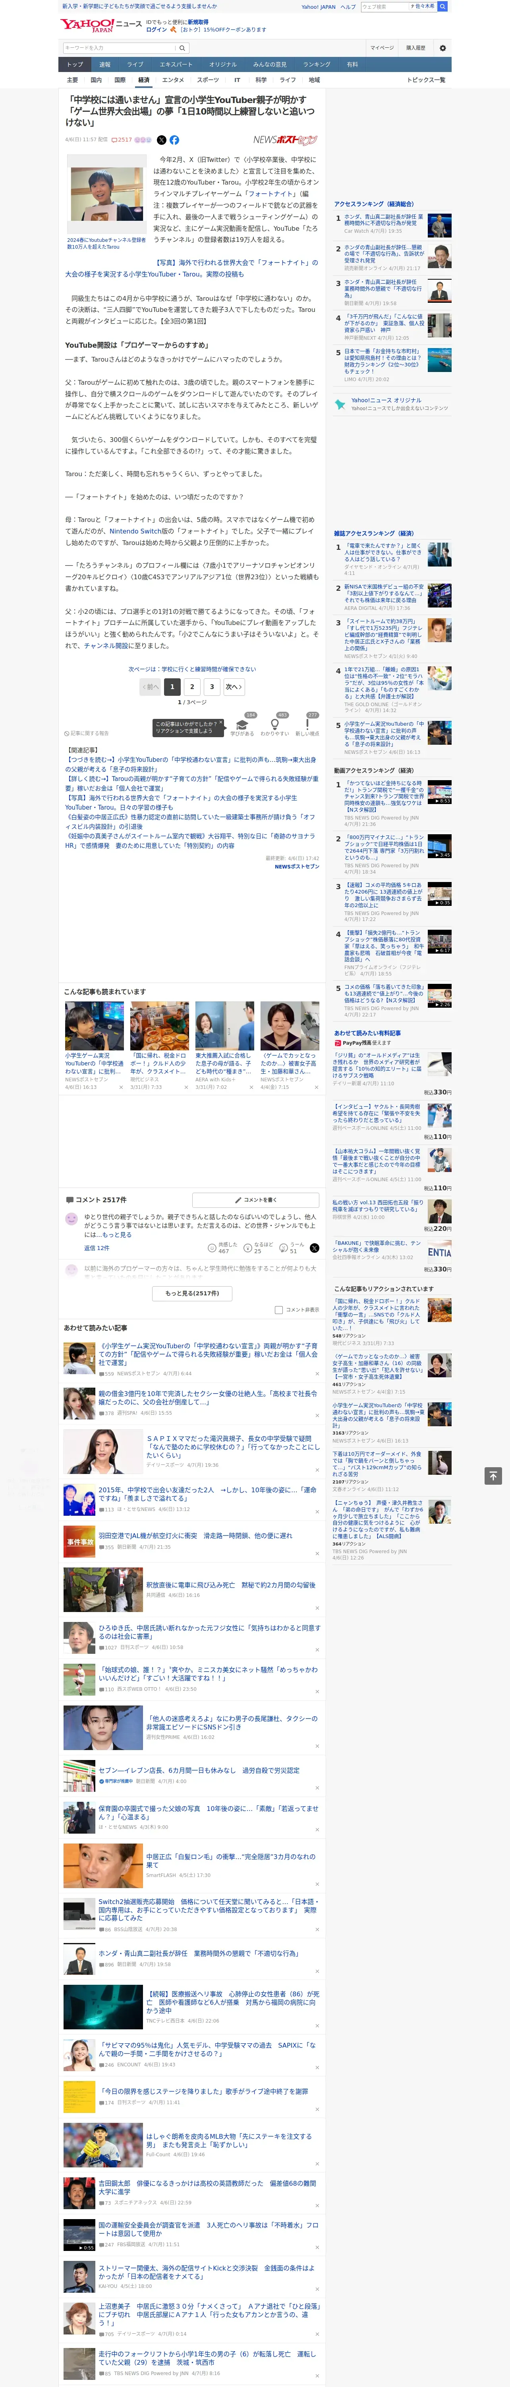
Task: Dismiss the 小学生ゲーム実況YouTuber recommended article with X
Action: pos(120,1088)
